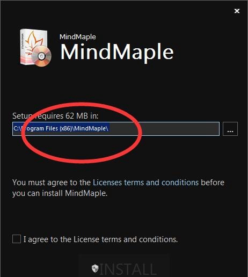
Task: Tick the license agreement checkbox
Action: [17, 239]
